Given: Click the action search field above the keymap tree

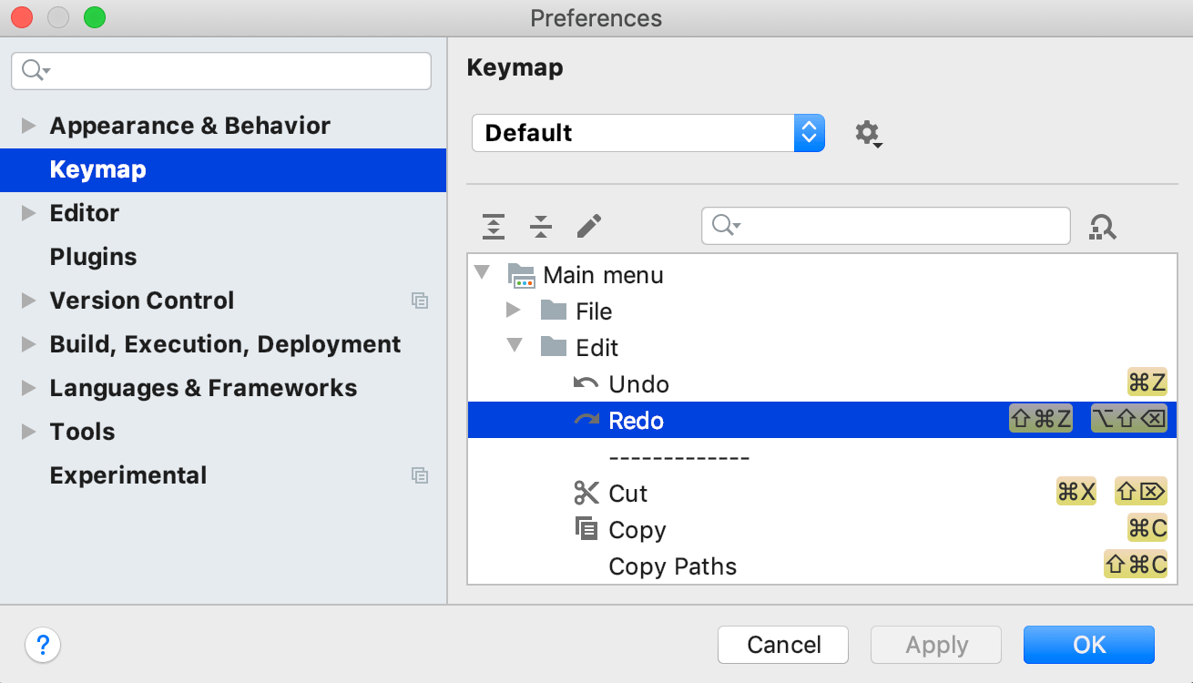Looking at the screenshot, I should [883, 225].
